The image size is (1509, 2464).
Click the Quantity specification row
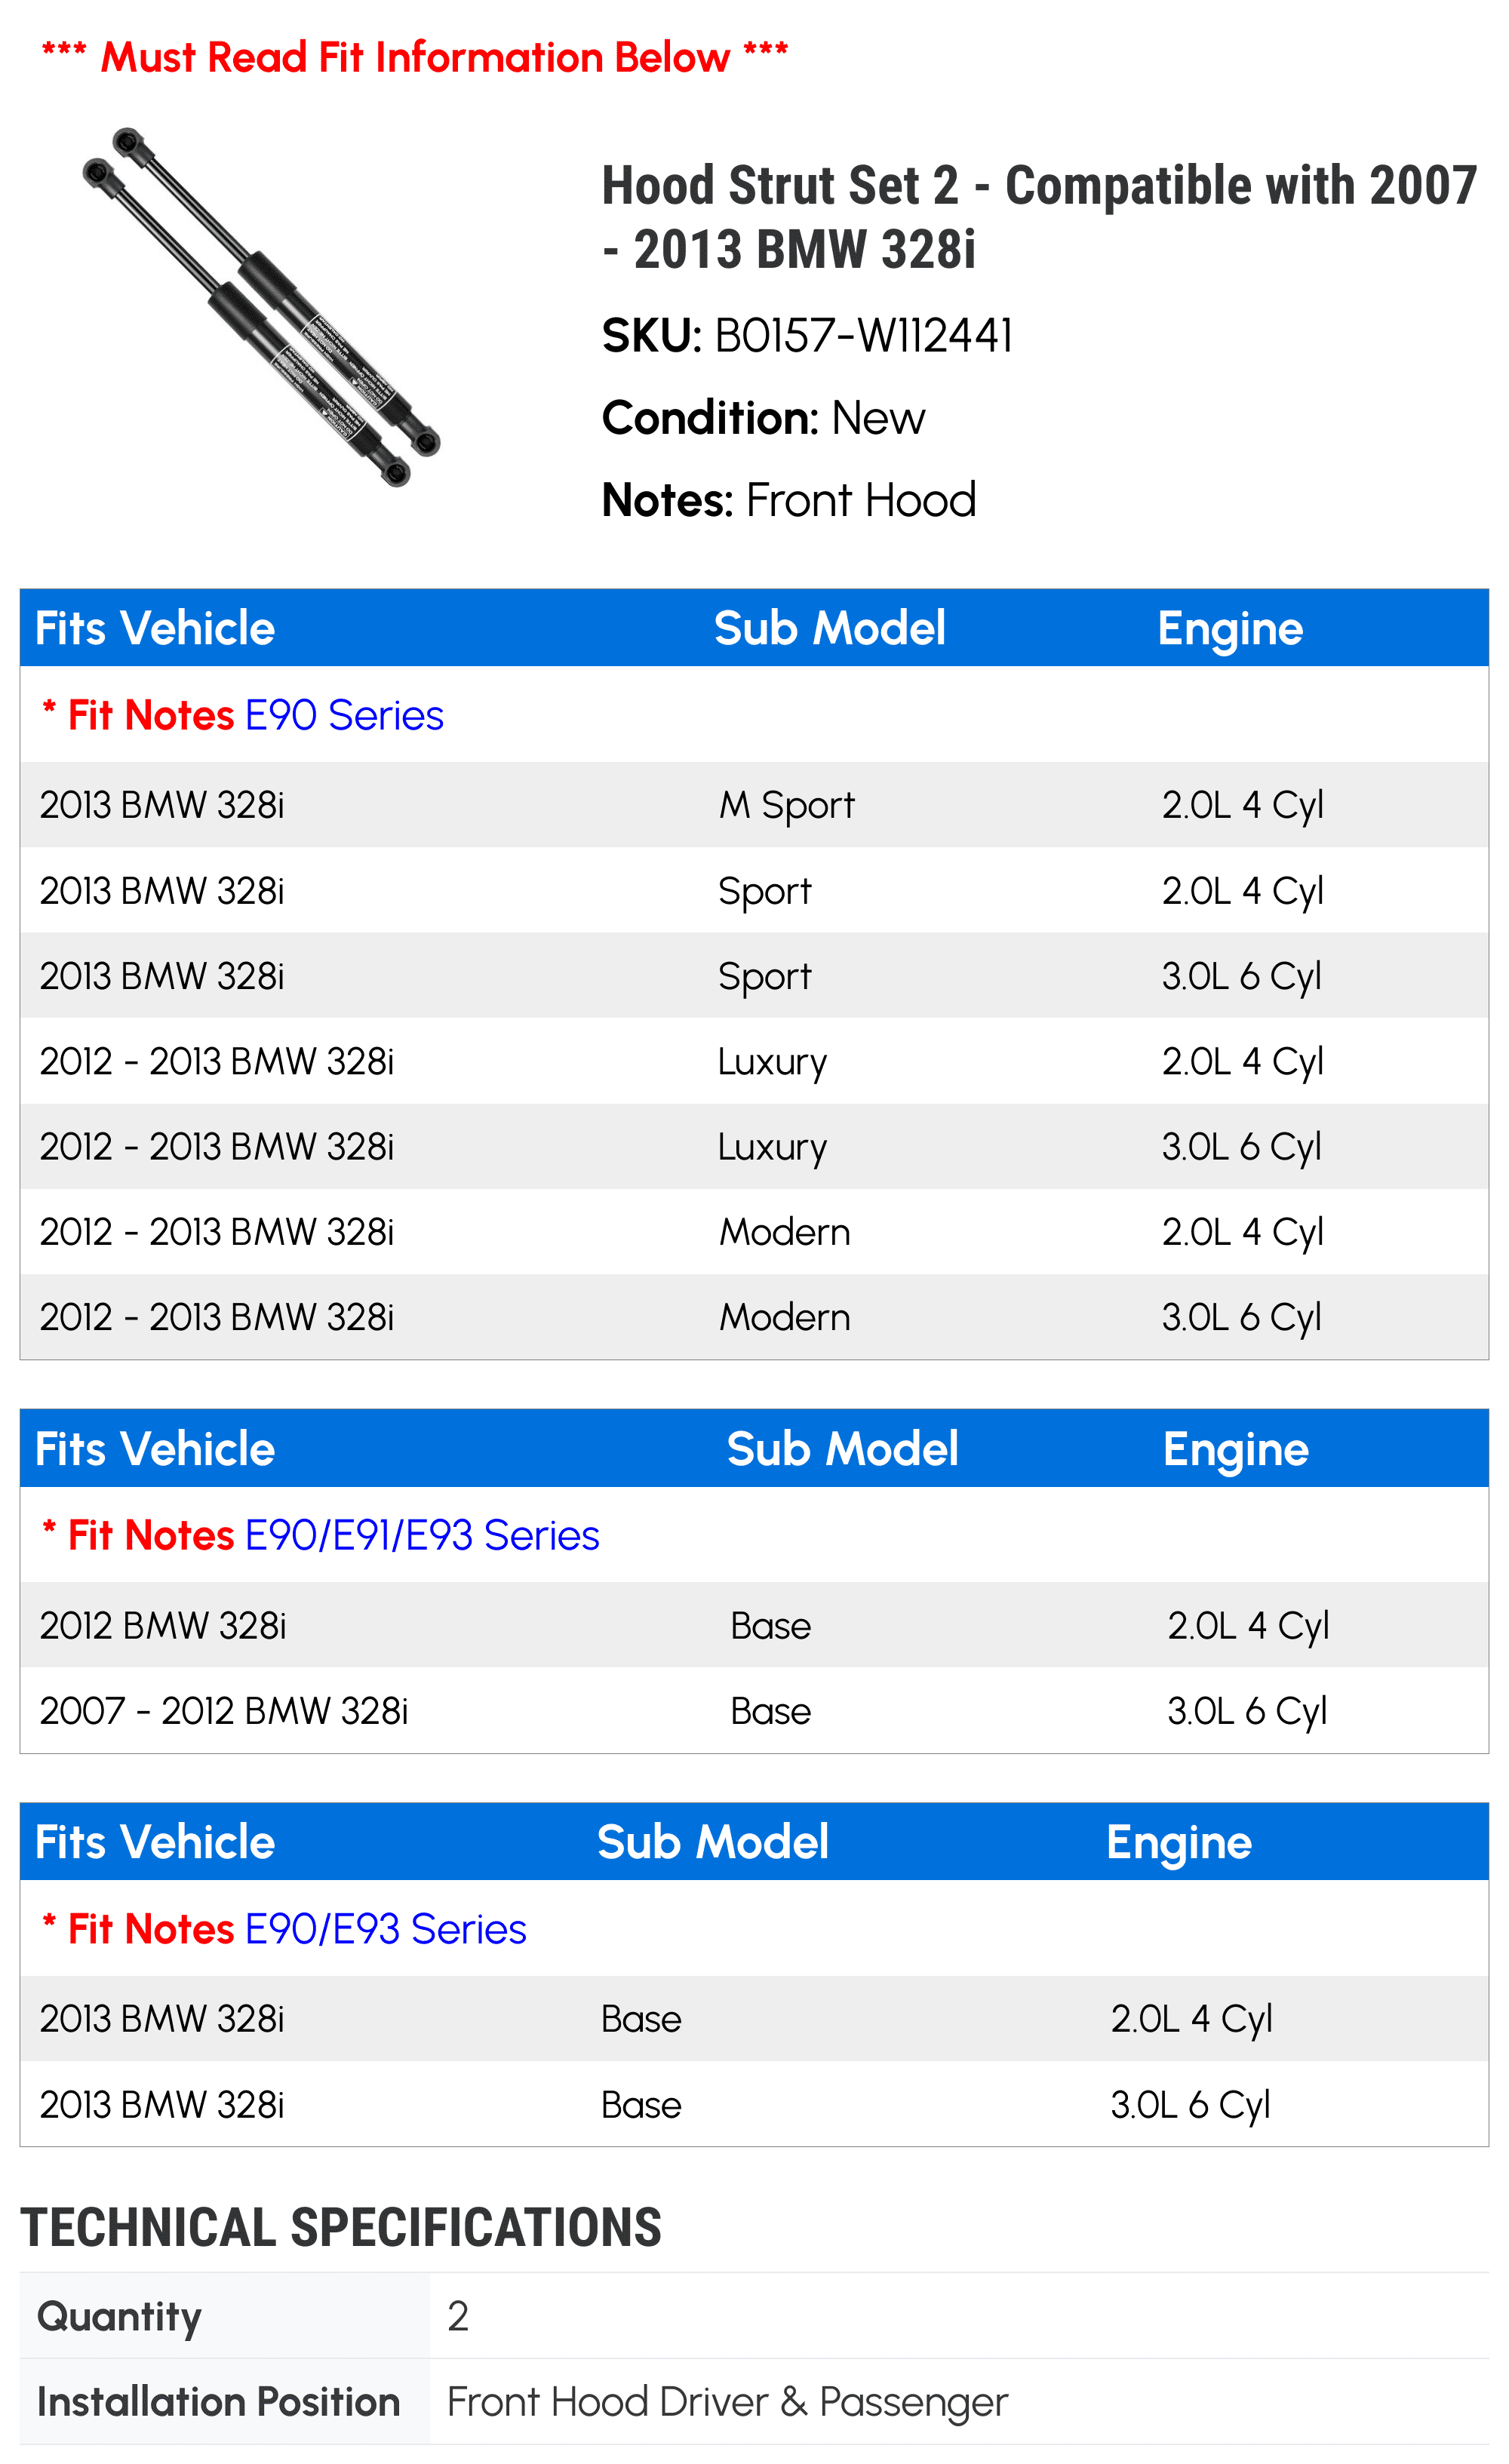(x=754, y=2316)
